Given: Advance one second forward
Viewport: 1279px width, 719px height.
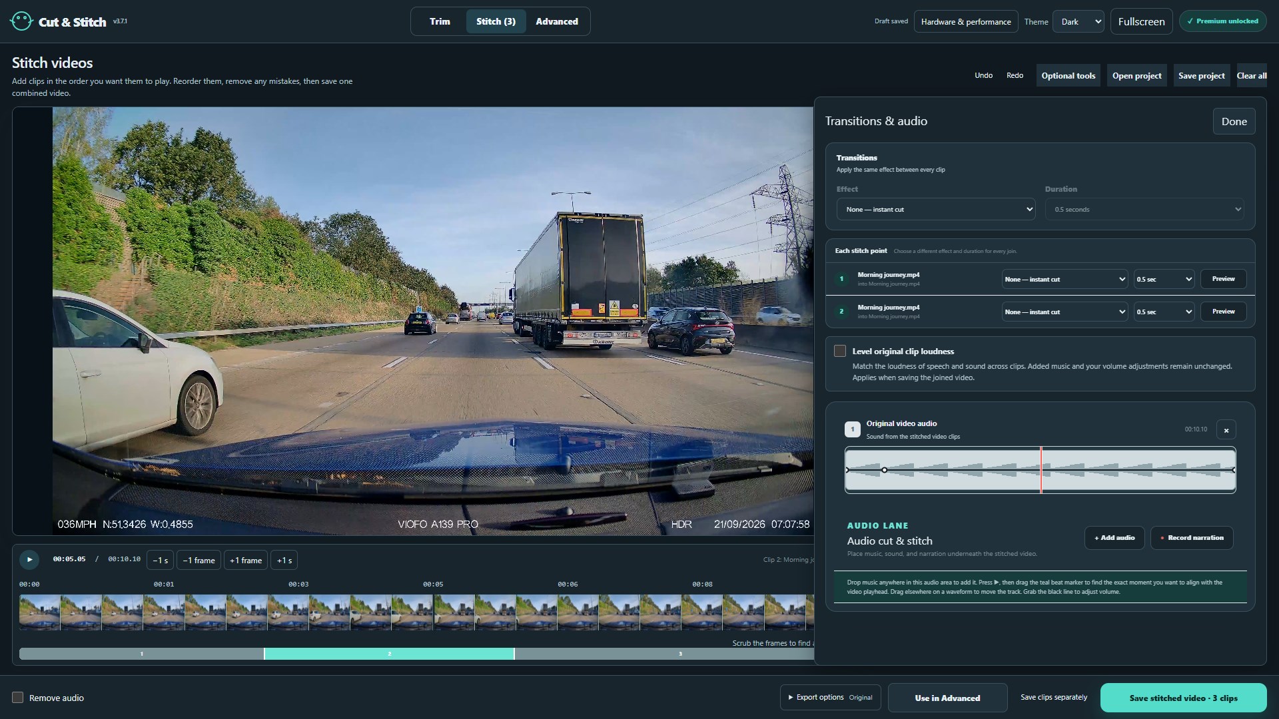Looking at the screenshot, I should [x=284, y=561].
